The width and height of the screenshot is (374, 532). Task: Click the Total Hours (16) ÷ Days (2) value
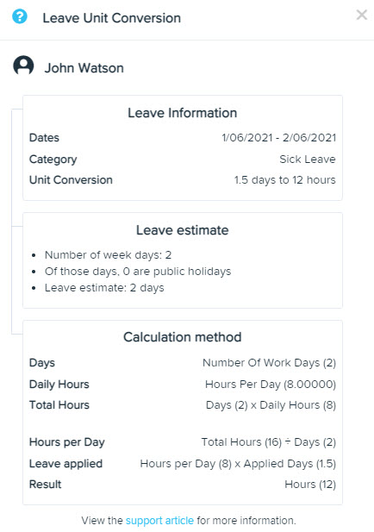pos(269,442)
